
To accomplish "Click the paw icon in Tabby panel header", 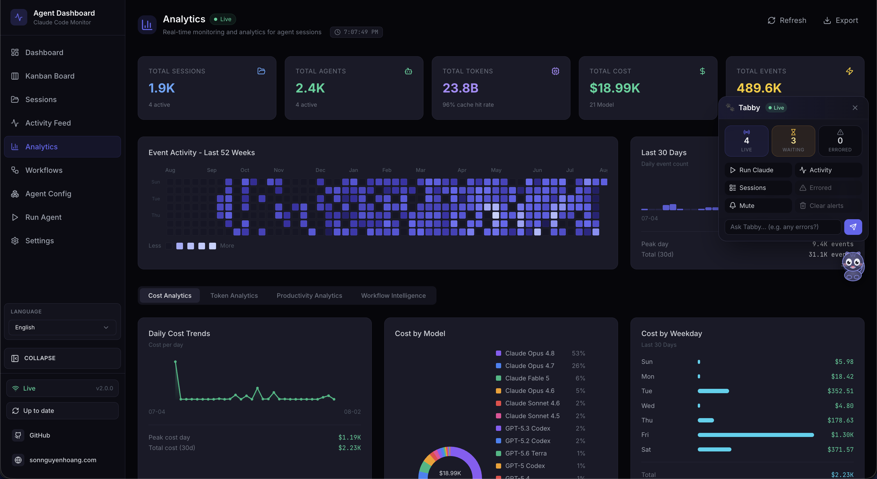I will pos(730,108).
